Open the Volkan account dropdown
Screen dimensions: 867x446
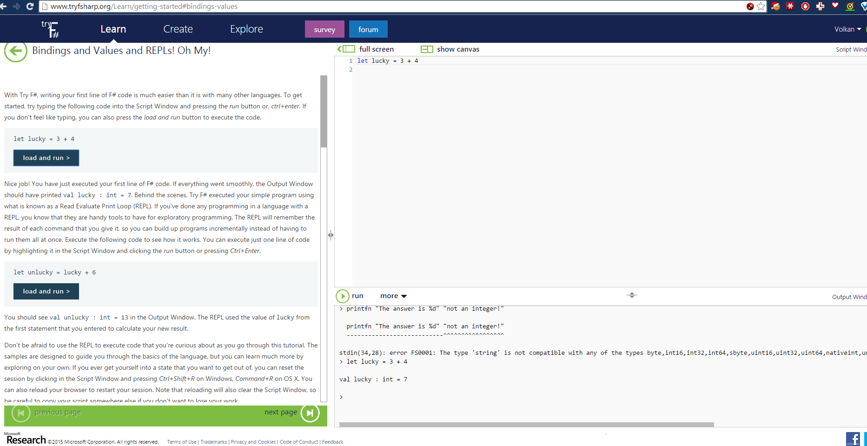tap(847, 29)
